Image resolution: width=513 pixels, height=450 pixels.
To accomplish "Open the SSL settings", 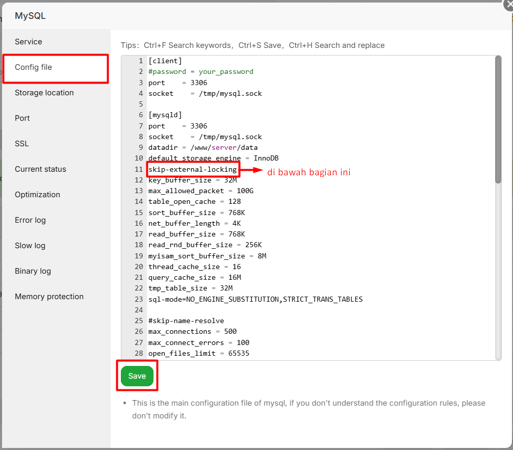I will click(21, 143).
